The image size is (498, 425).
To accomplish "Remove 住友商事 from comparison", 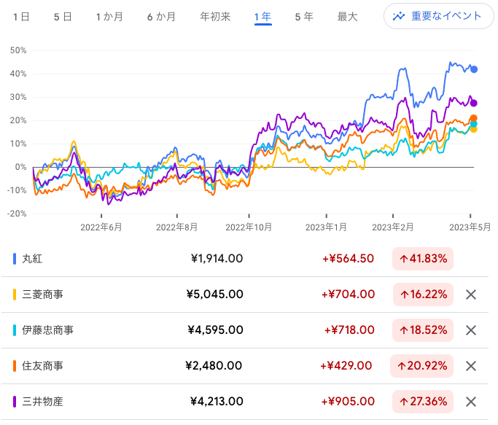I will coord(471,366).
